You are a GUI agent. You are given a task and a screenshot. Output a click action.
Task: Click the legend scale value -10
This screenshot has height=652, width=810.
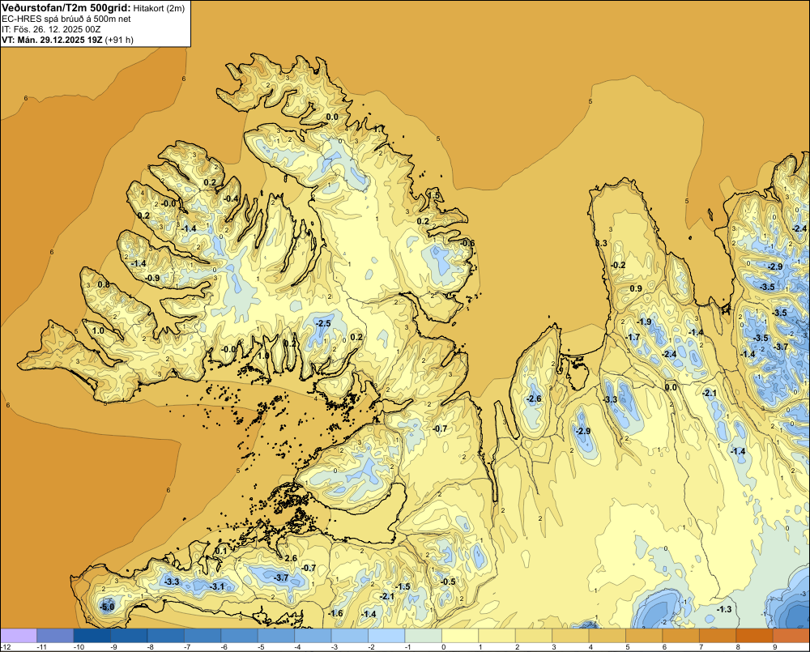(x=79, y=647)
